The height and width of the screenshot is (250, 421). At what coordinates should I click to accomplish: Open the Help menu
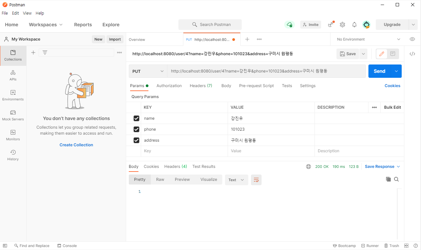pyautogui.click(x=40, y=13)
